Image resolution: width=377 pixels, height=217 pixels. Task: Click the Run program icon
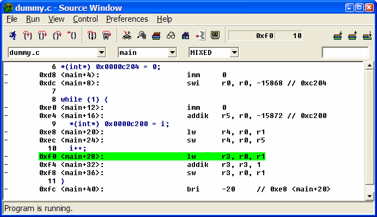coord(13,35)
